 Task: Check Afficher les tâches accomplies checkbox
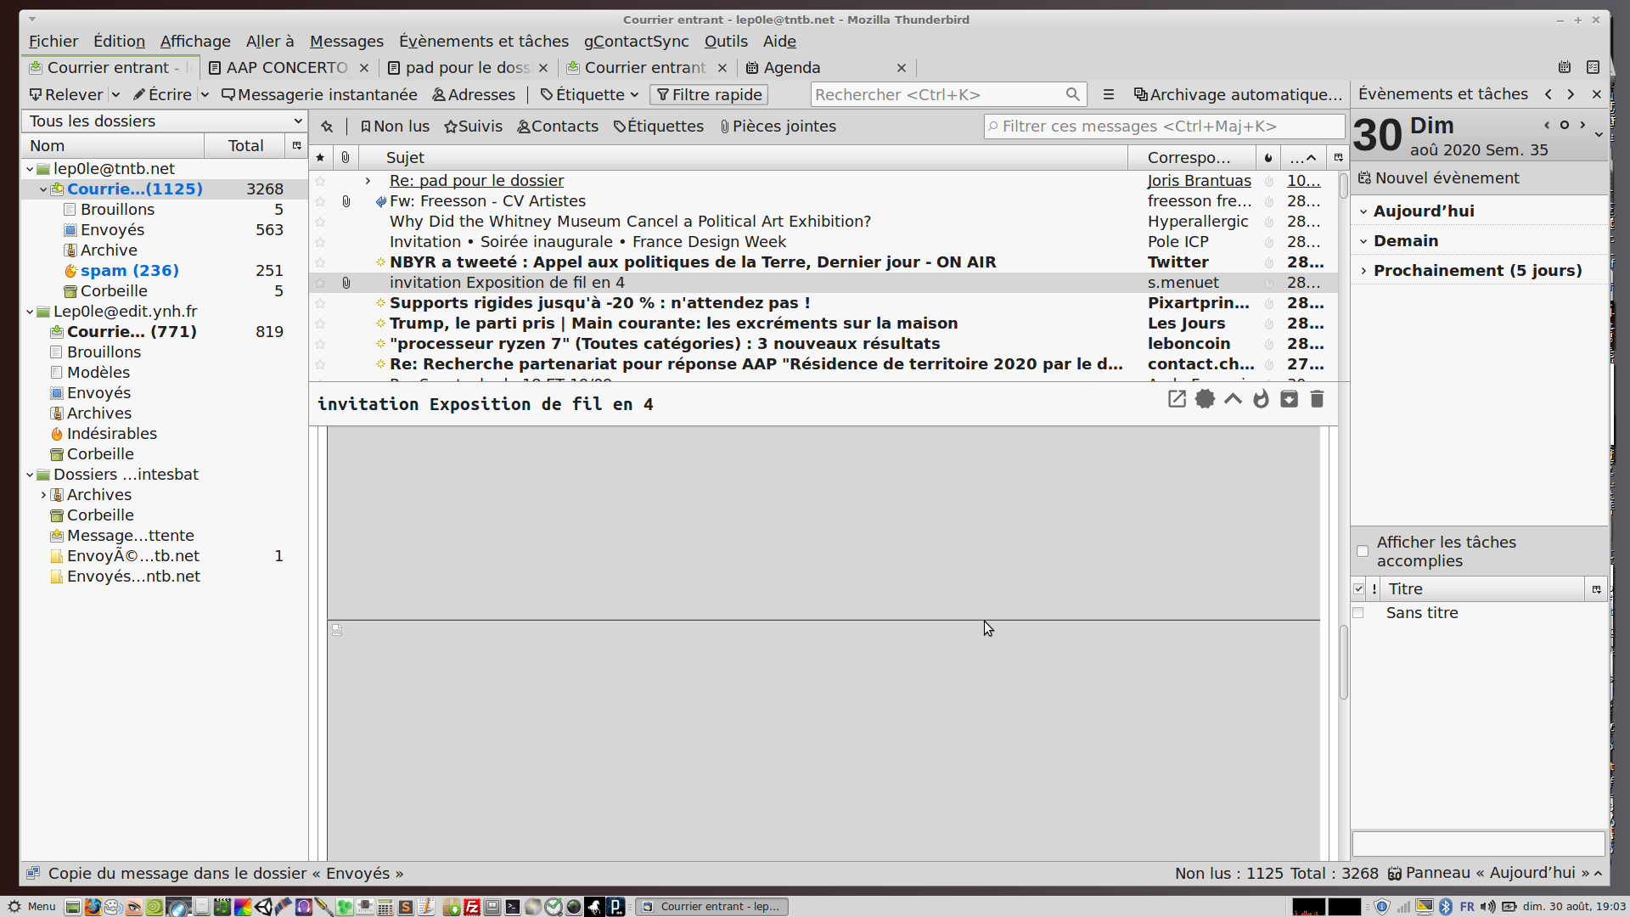[x=1363, y=551]
